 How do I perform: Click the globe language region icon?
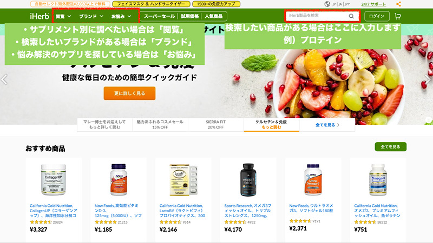[327, 4]
